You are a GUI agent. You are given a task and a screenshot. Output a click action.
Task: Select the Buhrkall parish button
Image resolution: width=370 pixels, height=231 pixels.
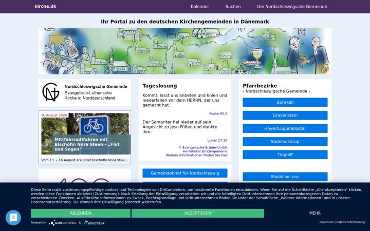[285, 102]
